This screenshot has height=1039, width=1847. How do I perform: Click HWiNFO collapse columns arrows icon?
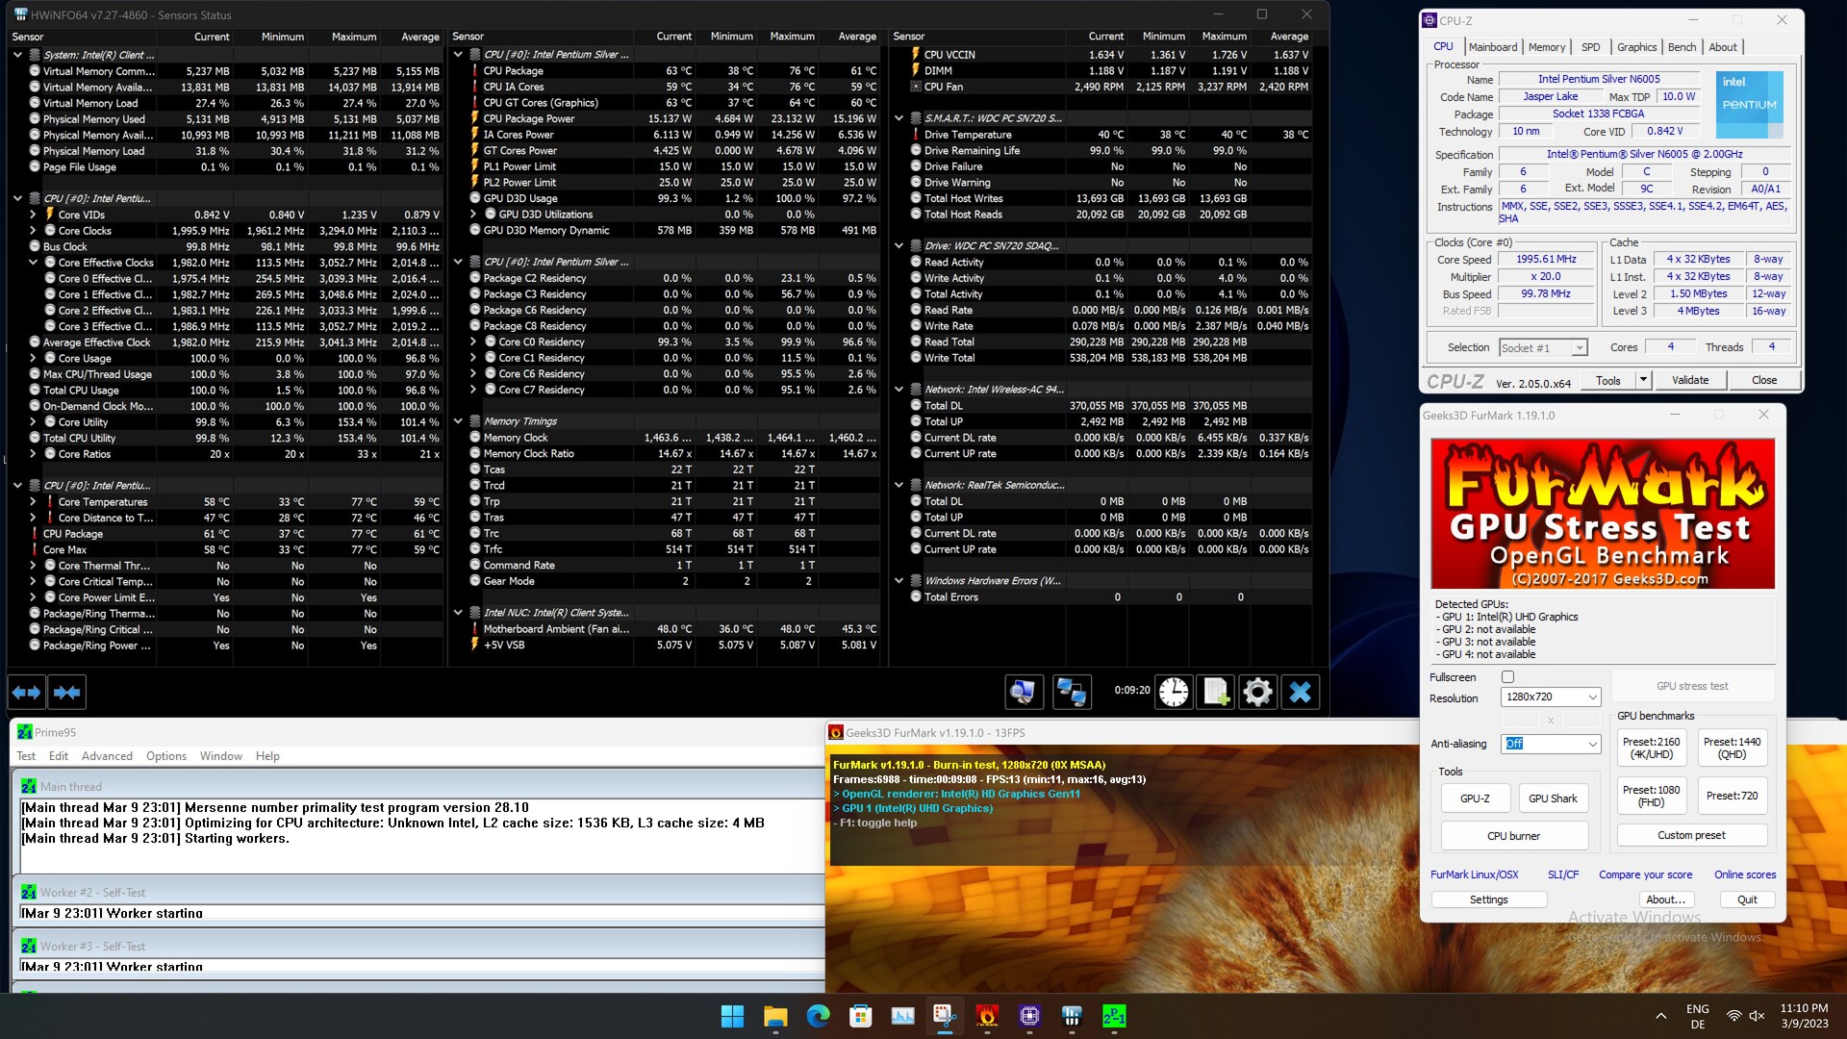[66, 692]
